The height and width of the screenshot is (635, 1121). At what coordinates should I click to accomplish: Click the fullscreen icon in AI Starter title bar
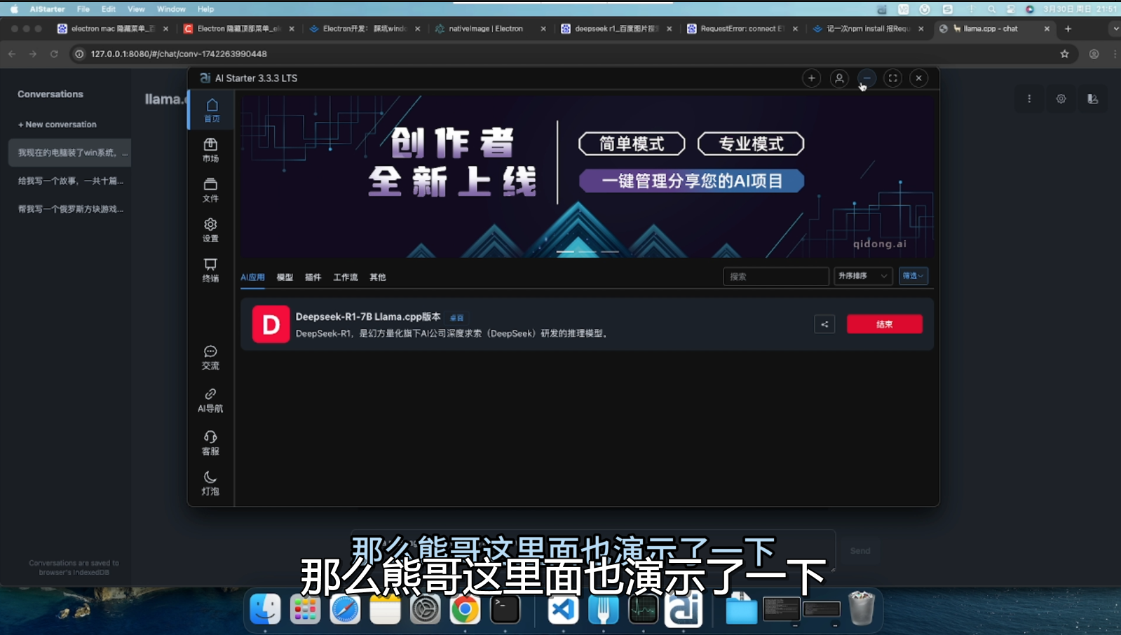coord(892,78)
